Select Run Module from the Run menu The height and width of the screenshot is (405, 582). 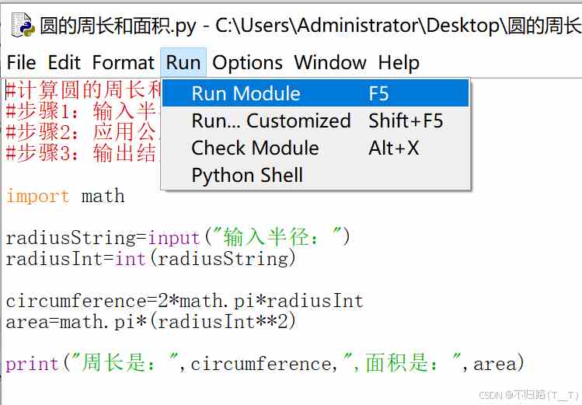(315, 93)
